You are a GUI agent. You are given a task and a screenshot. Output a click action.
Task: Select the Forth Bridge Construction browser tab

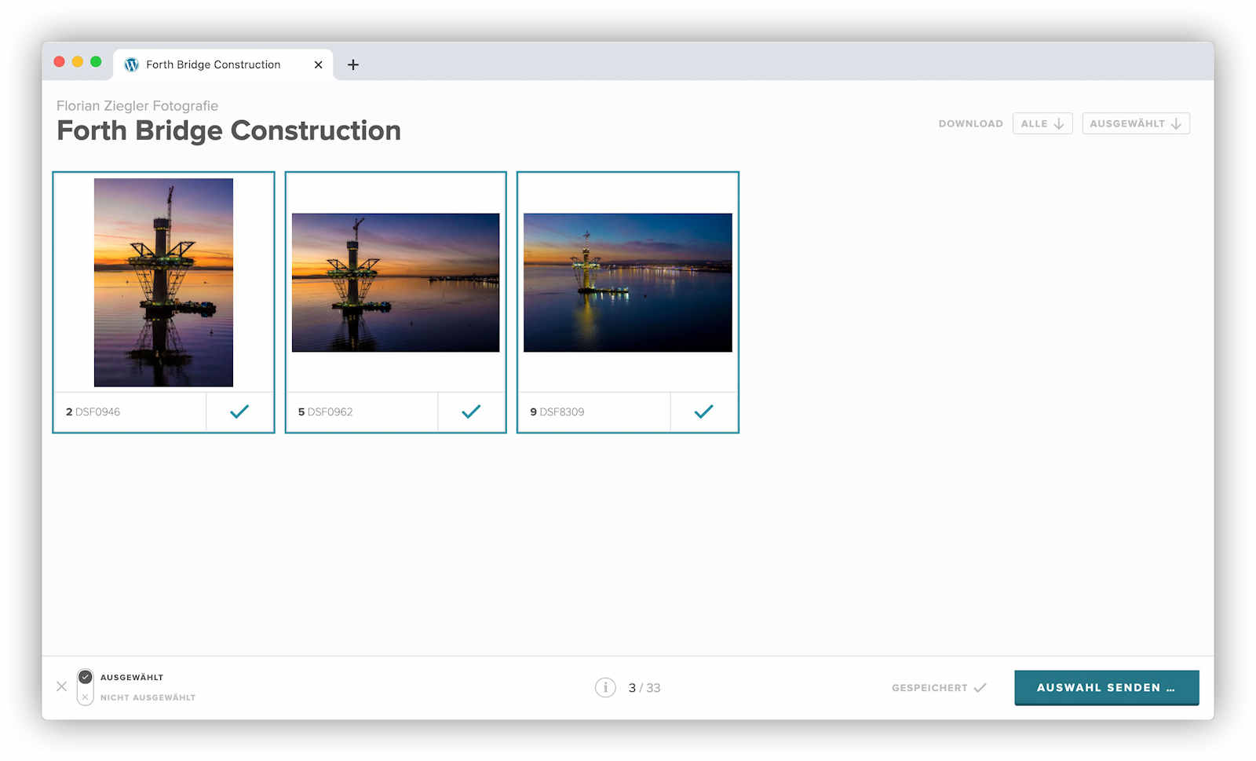(x=213, y=64)
